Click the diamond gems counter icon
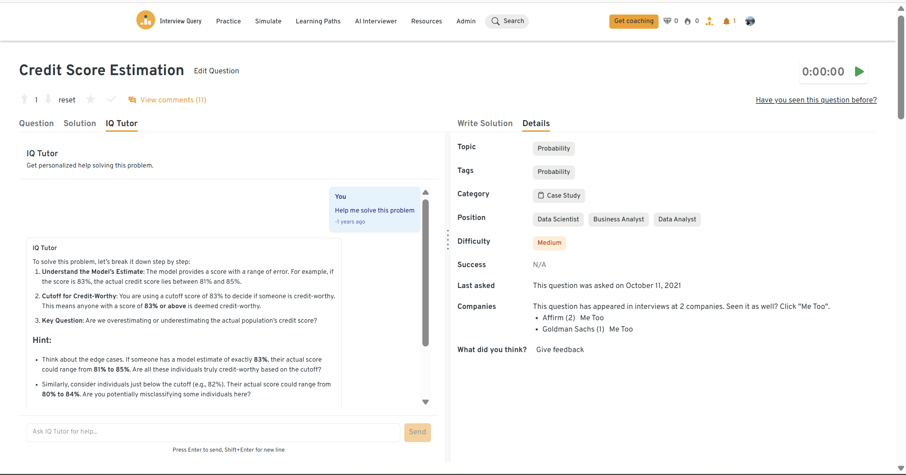Image resolution: width=906 pixels, height=475 pixels. pyautogui.click(x=667, y=21)
